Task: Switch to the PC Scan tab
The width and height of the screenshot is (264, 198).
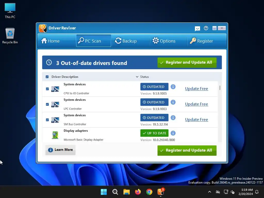Action: 94,41
